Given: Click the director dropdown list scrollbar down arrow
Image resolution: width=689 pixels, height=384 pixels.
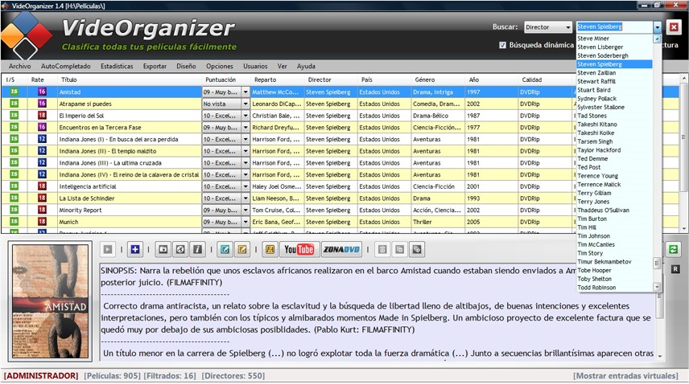Looking at the screenshot, I should pos(657,287).
